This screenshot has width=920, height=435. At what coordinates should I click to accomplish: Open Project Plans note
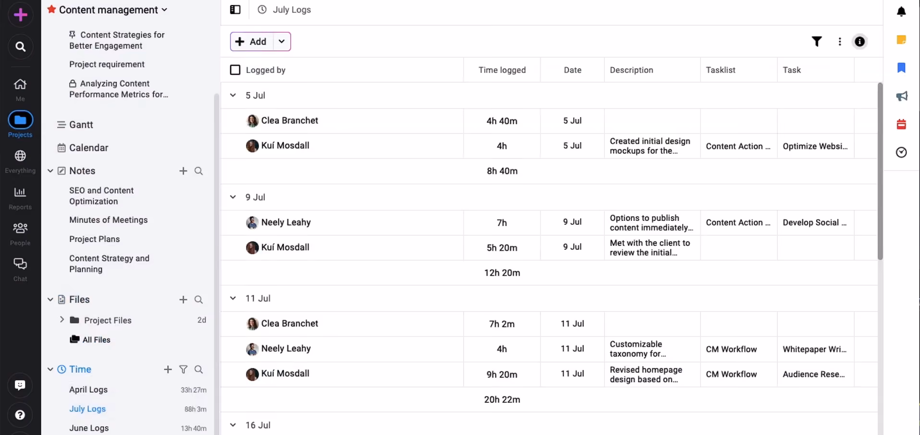(x=95, y=239)
